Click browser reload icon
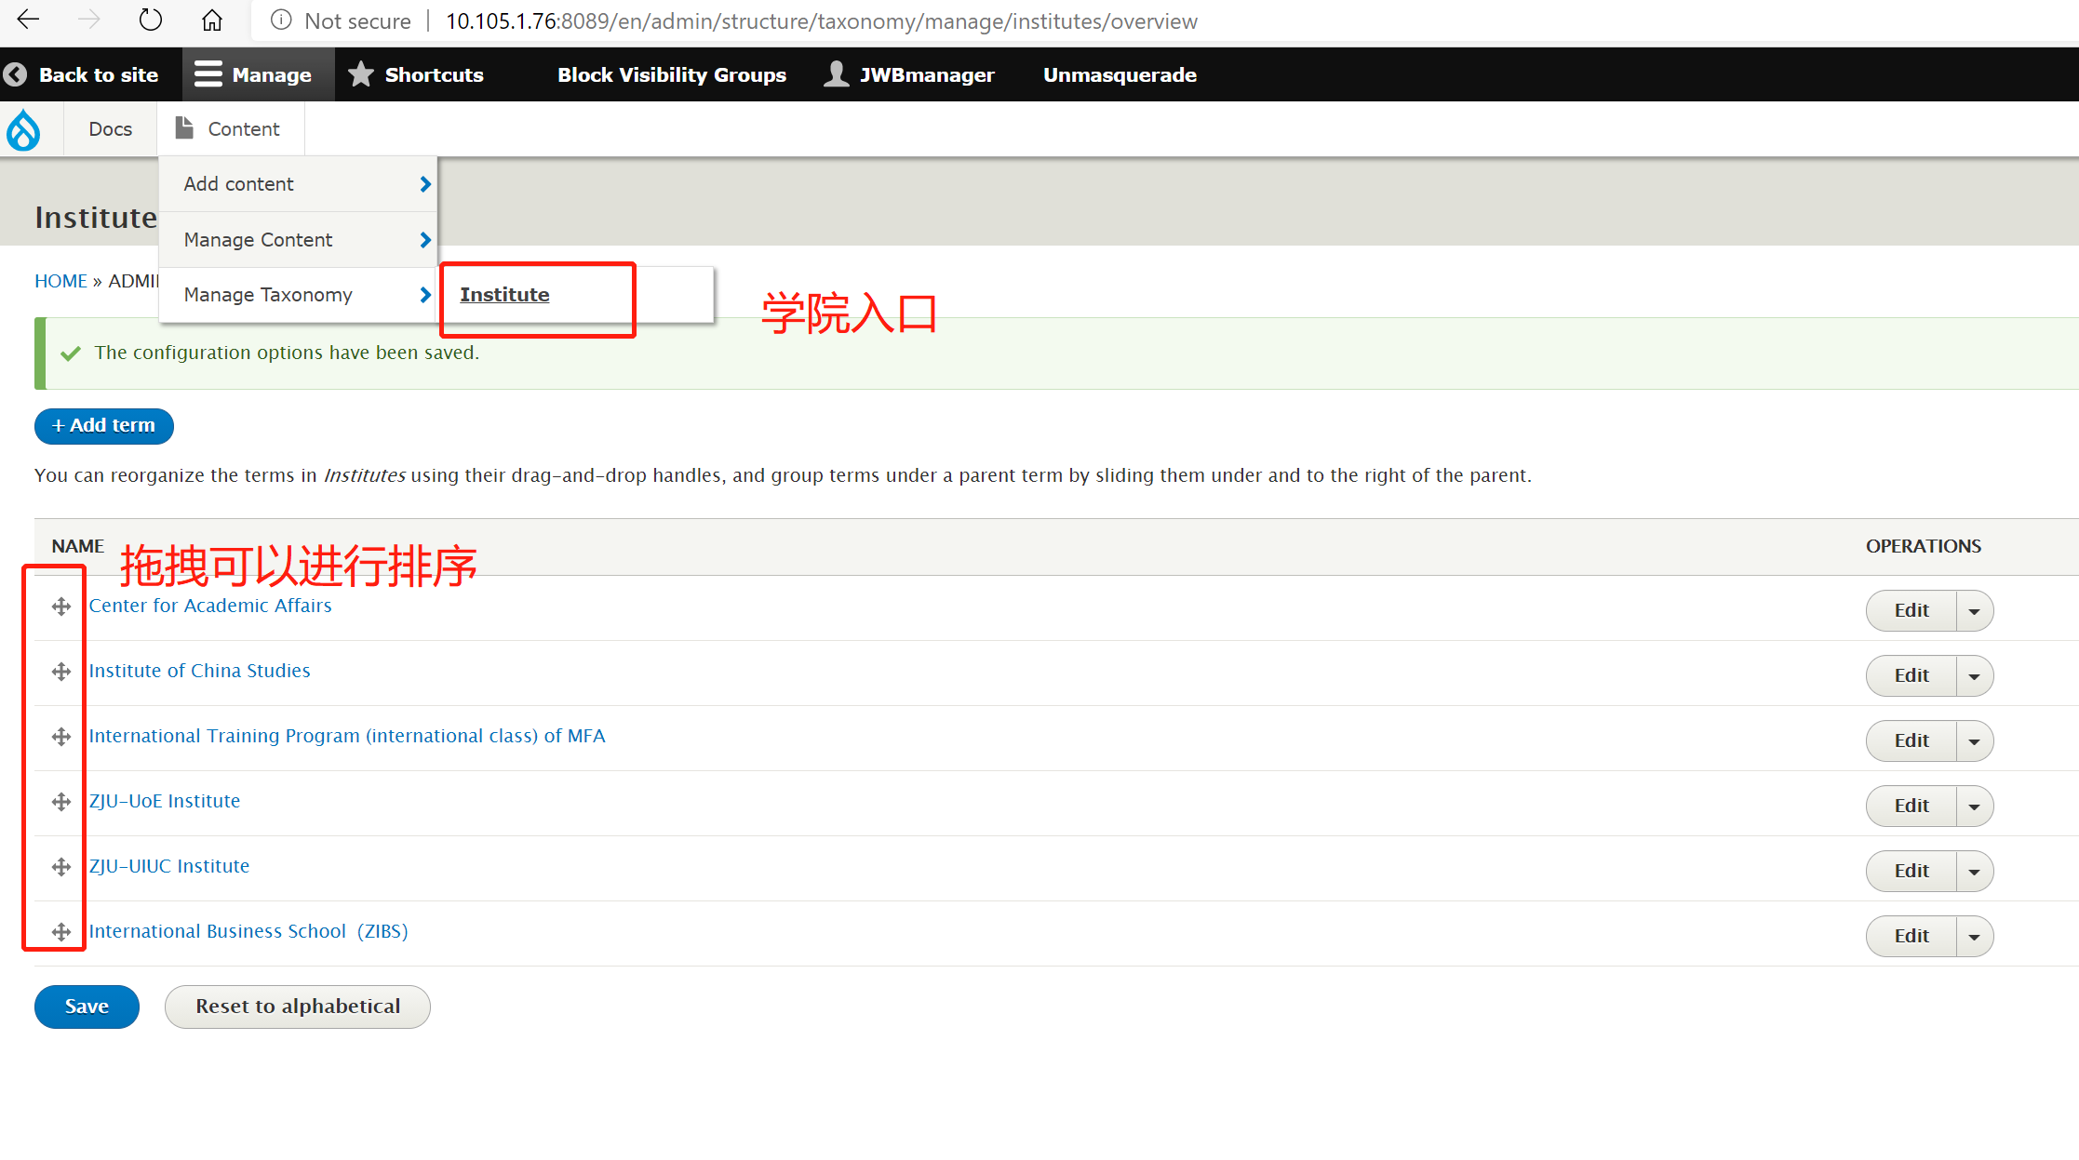Viewport: 2079px width, 1160px height. [x=150, y=20]
